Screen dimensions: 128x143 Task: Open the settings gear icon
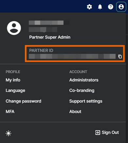pyautogui.click(x=89, y=7)
